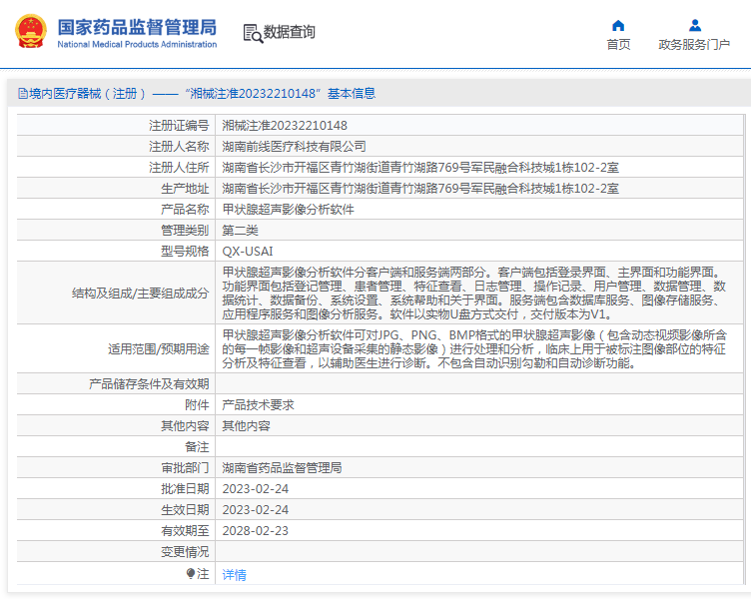The width and height of the screenshot is (751, 599).
Task: Click the national emblem logo
Action: coord(31,32)
